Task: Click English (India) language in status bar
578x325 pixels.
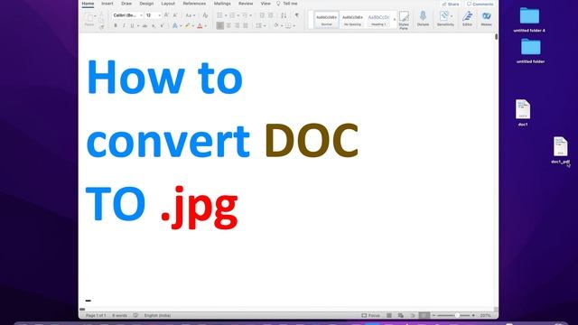Action: point(157,315)
